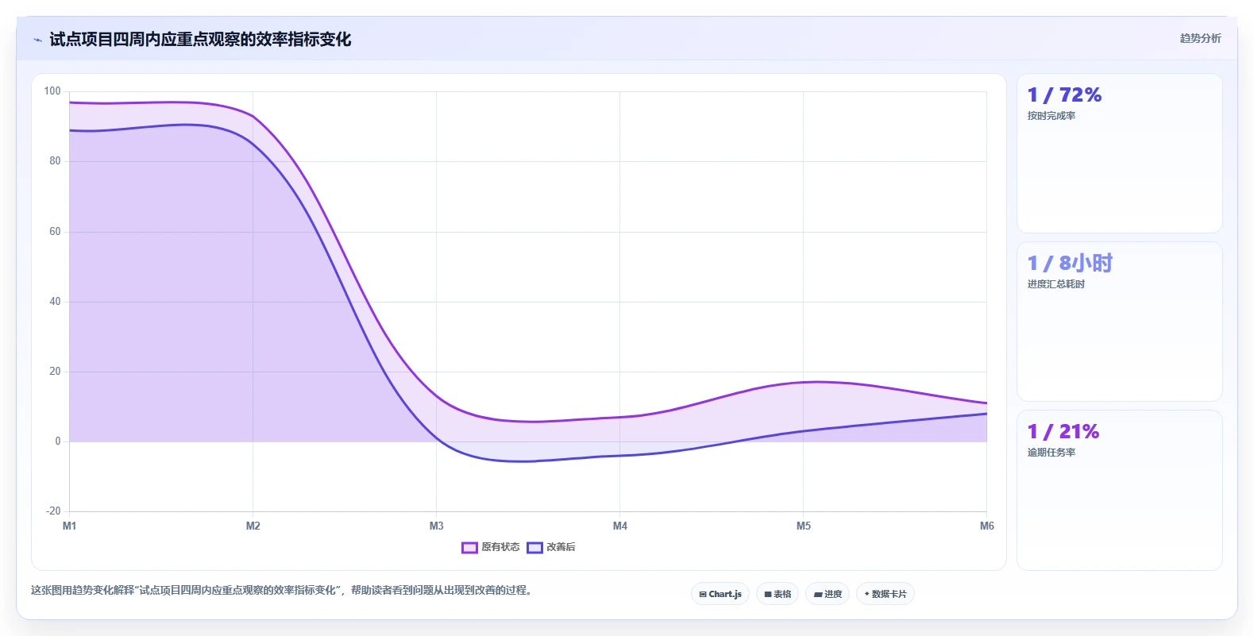Click the 20 y-axis tick label
1254x636 pixels.
pyautogui.click(x=55, y=372)
